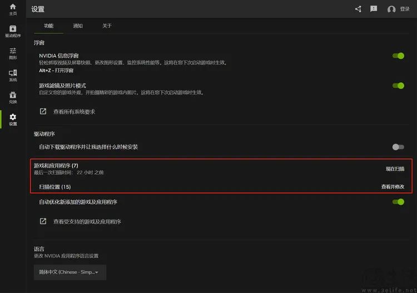Open the 主页 home icon in sidebar

[x=13, y=7]
